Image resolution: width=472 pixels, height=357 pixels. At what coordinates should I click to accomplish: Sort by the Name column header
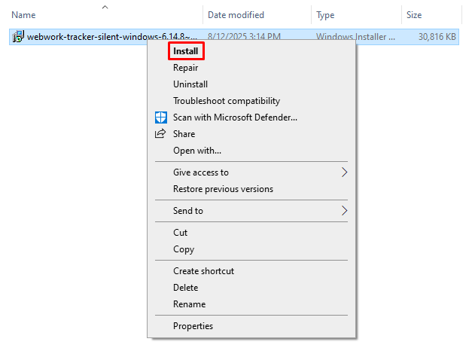pos(23,15)
